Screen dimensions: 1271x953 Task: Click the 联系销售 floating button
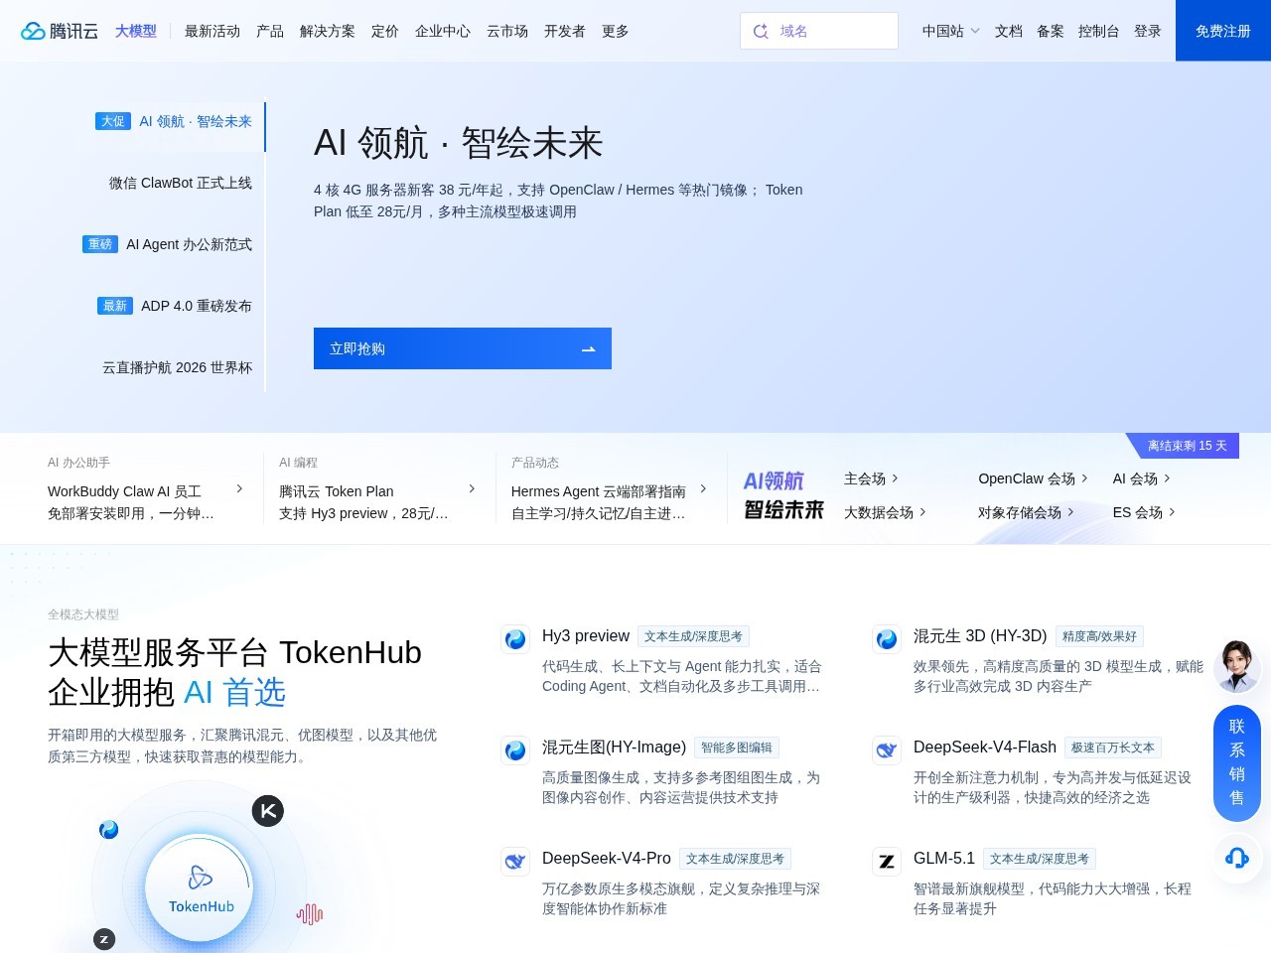(1237, 762)
